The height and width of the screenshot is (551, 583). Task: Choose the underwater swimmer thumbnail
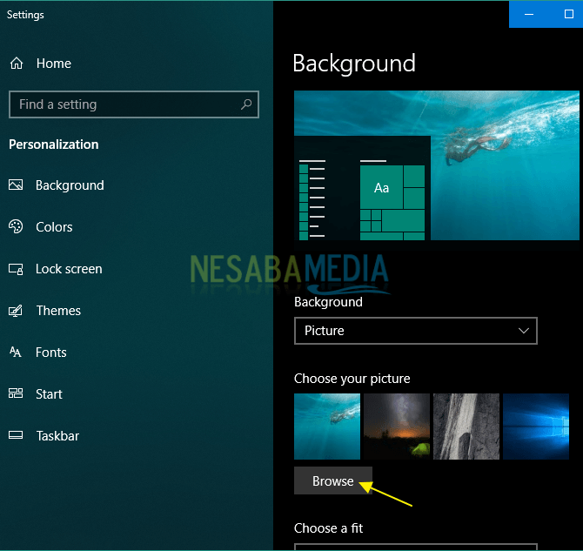(327, 427)
